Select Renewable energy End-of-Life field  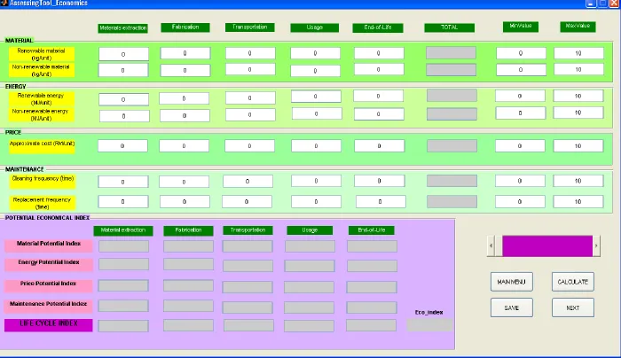pos(378,96)
